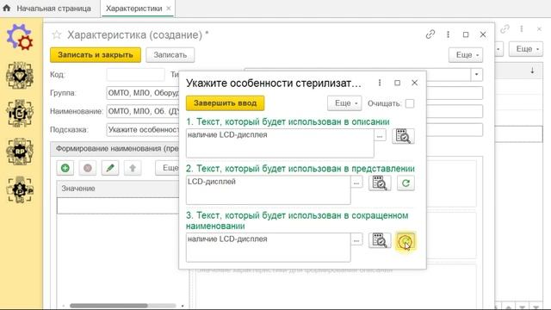Expand type dropdown arrow in Характеристика form

click(476, 75)
